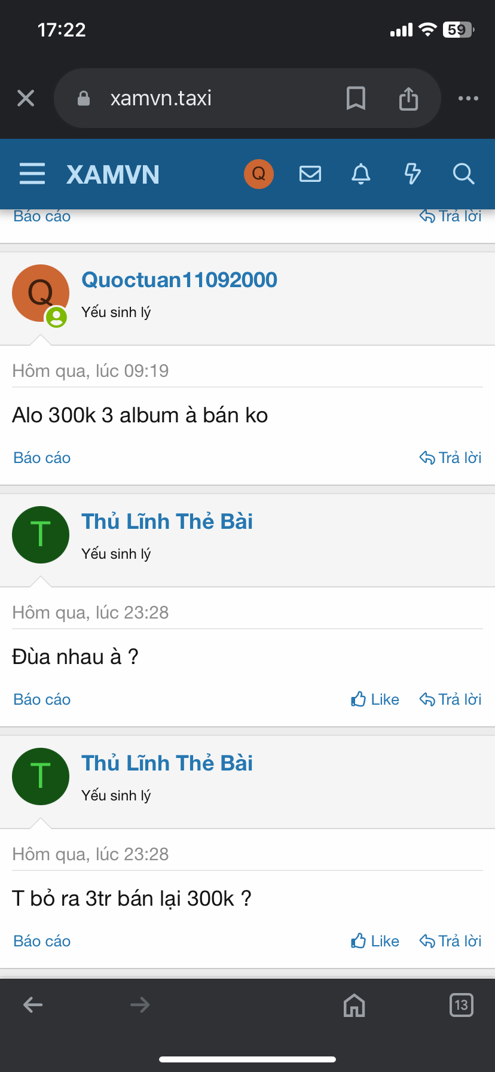Tap the xamvn.taxi address bar
This screenshot has height=1072, width=495.
click(x=197, y=98)
